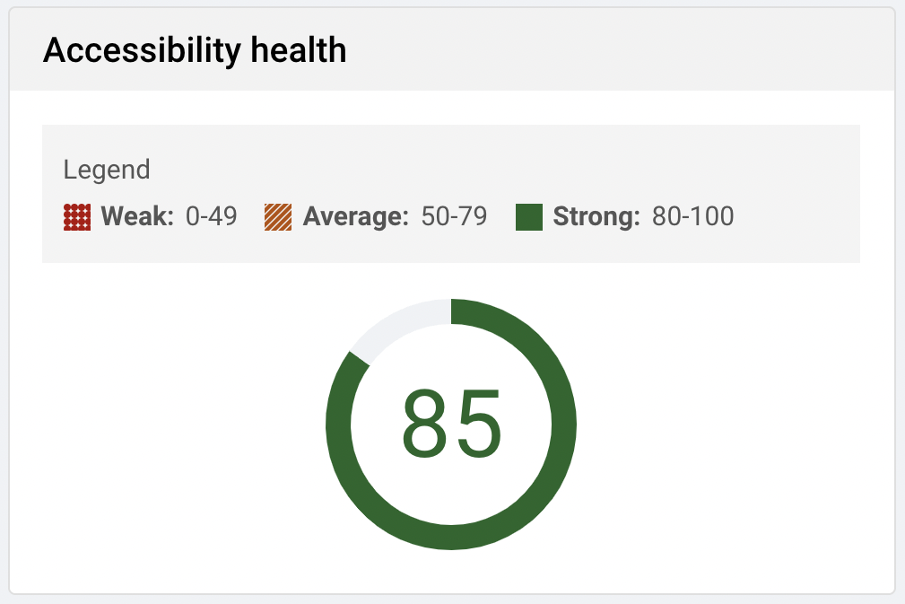Select the bold Strong legend label
Viewport: 905px width, 604px height.
596,216
